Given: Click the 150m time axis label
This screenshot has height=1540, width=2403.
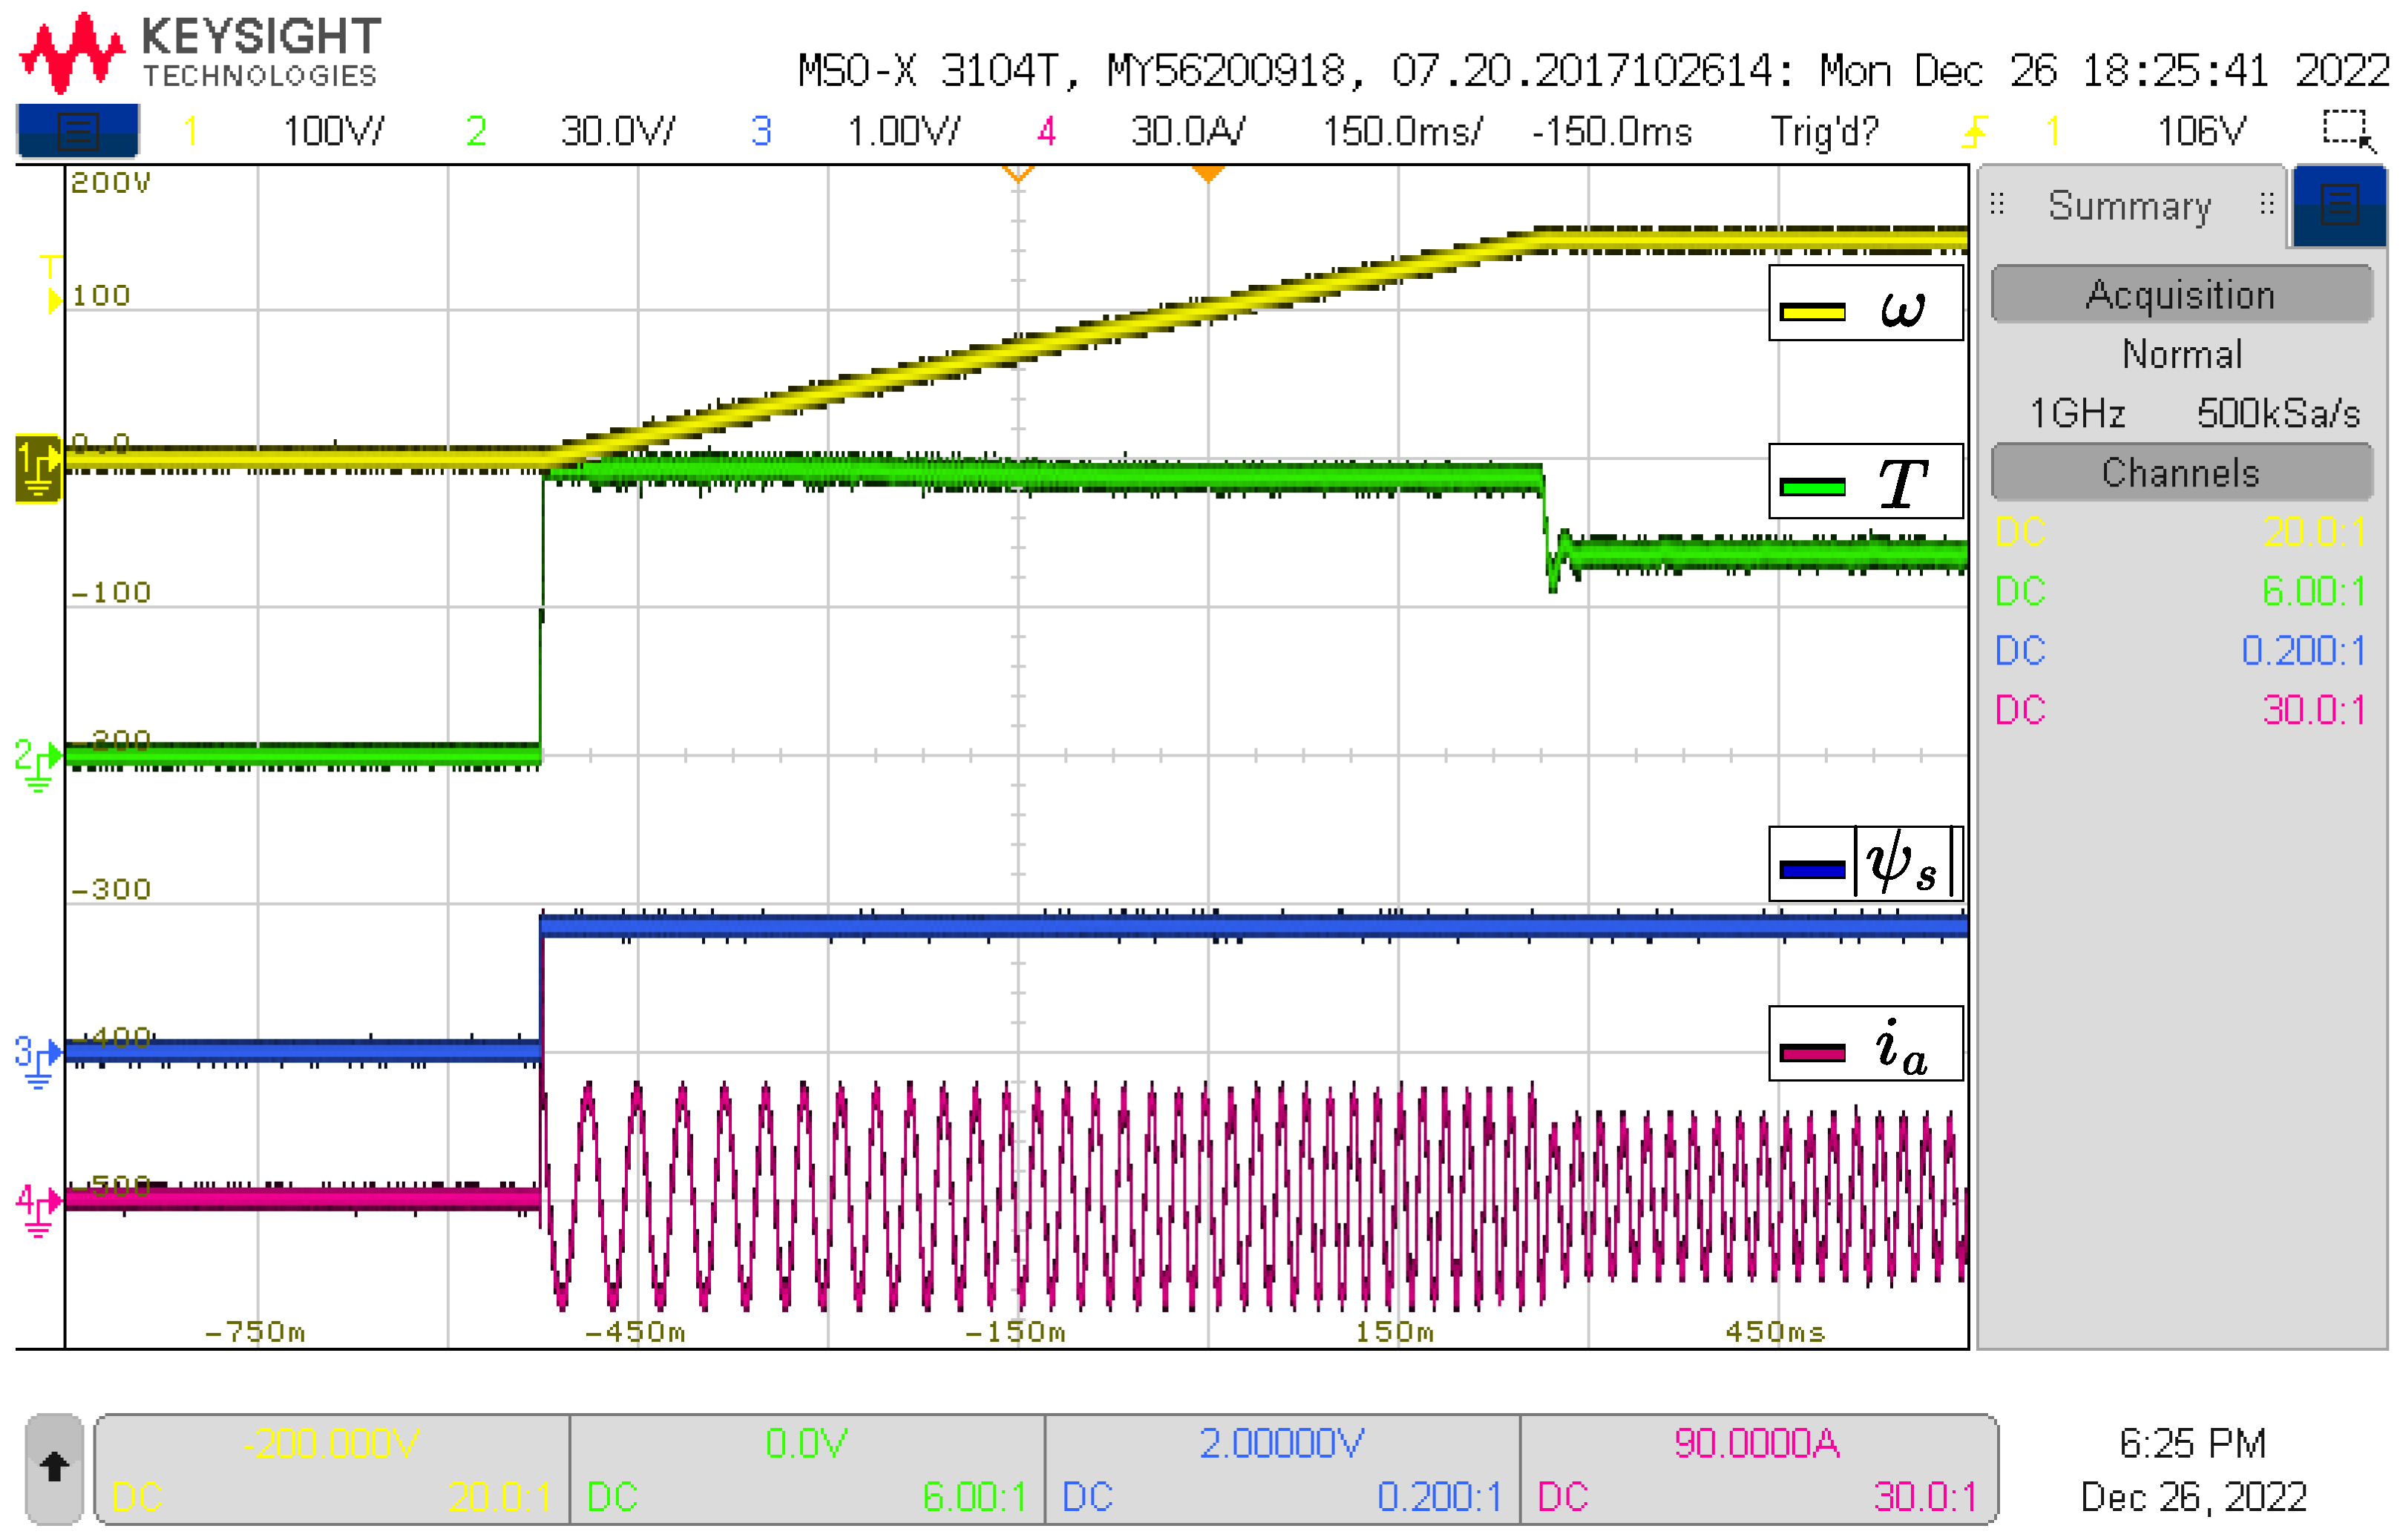Looking at the screenshot, I should coord(1394,1332).
